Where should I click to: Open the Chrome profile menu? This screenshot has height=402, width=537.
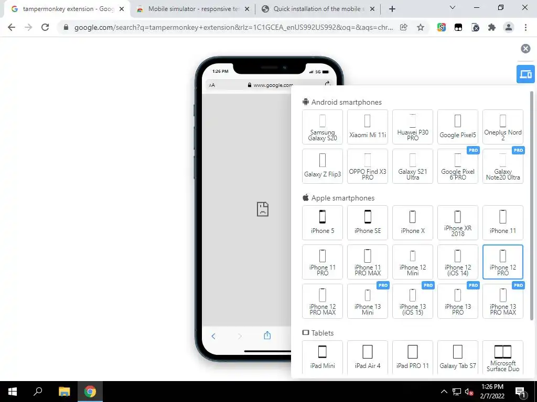[509, 27]
